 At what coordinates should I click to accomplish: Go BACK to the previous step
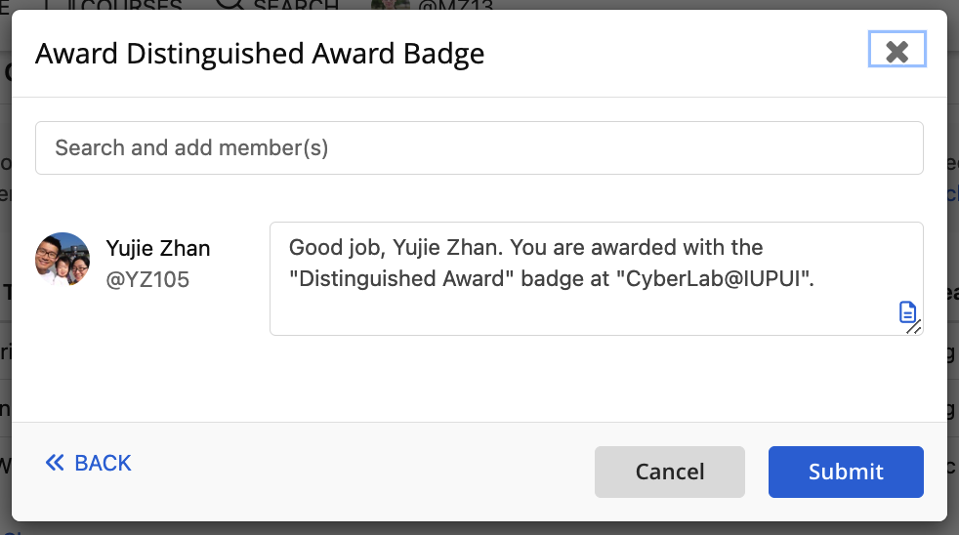coord(89,463)
